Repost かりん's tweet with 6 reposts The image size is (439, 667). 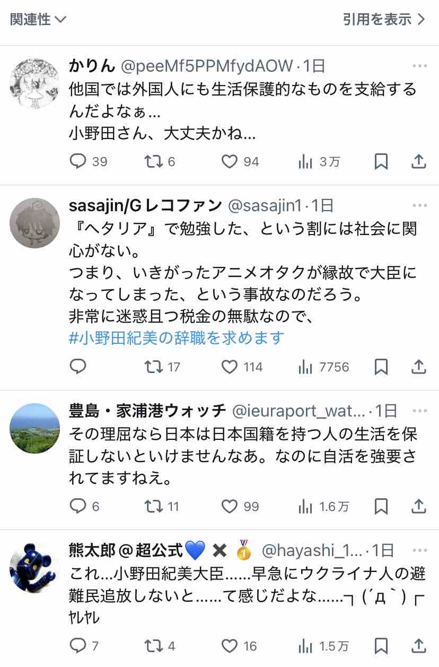160,162
